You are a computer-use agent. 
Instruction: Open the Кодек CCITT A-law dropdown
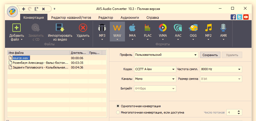click(x=155, y=69)
